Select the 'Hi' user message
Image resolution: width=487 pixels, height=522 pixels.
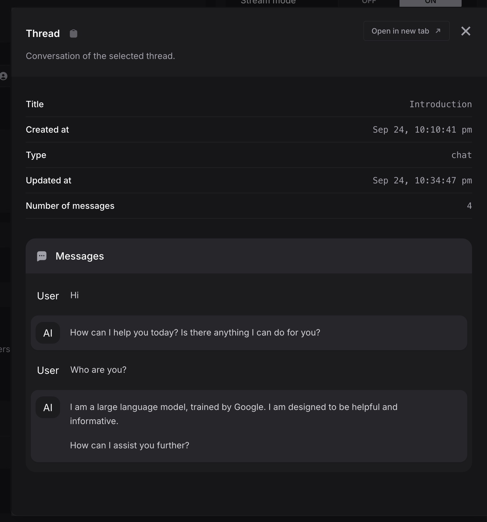point(74,295)
